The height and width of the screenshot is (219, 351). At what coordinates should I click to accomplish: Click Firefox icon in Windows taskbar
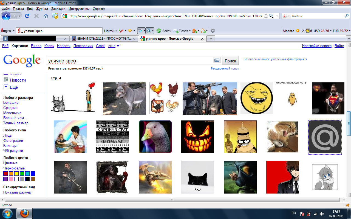[24, 213]
